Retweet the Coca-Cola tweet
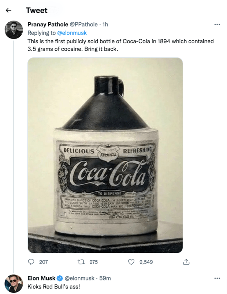 click(x=81, y=262)
